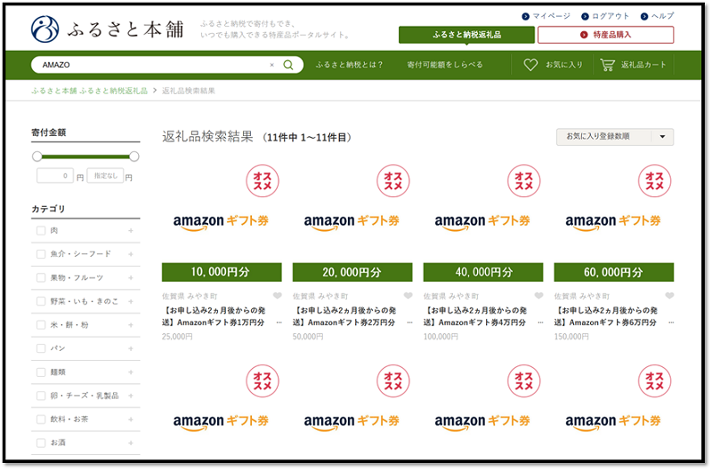
Task: Go to マイページ link
Action: [x=551, y=16]
